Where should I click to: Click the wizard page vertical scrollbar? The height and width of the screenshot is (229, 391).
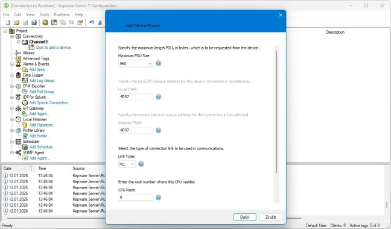[276, 112]
